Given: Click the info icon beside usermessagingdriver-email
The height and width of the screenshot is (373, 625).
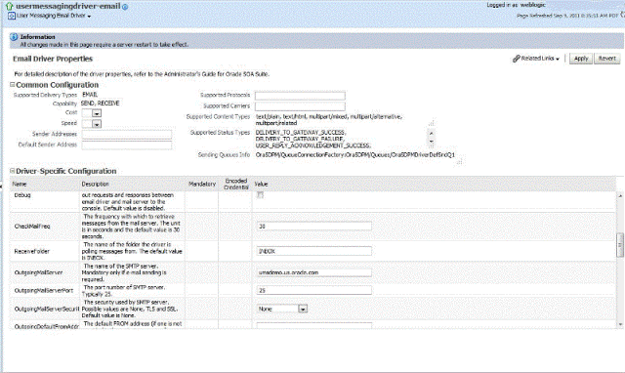Looking at the screenshot, I should coord(125,7).
